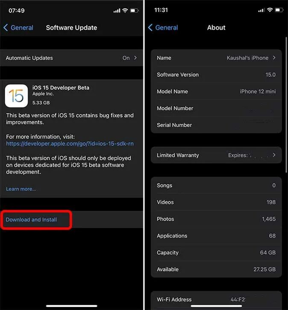Tap Wi-Fi icon on About screen status bar

(x=270, y=10)
